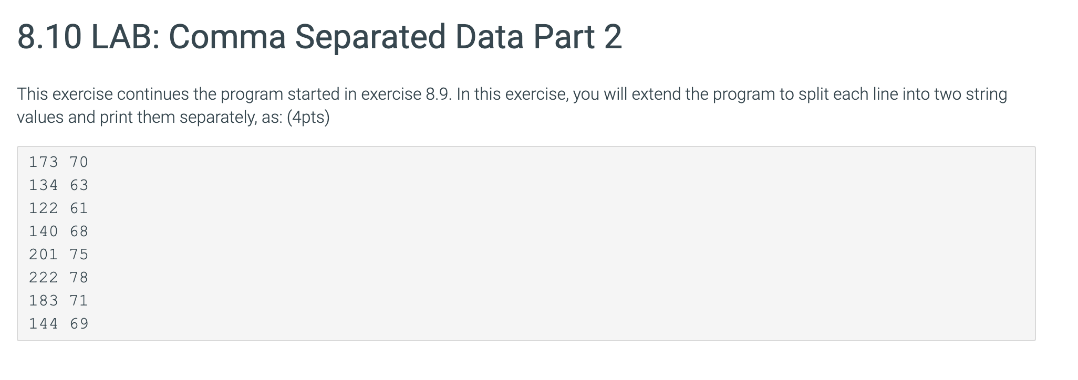Click the output line "122 61"
The image size is (1078, 380).
tap(59, 208)
